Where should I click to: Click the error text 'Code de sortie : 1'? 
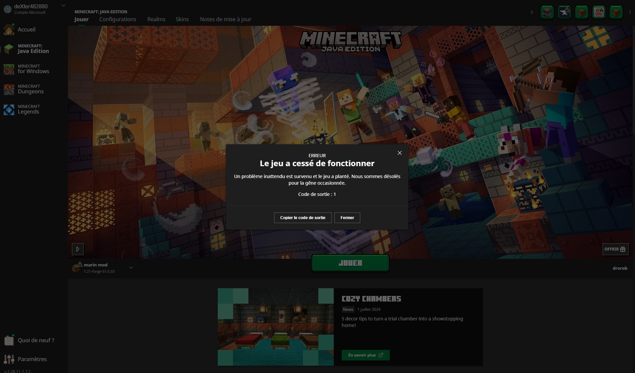(x=317, y=194)
